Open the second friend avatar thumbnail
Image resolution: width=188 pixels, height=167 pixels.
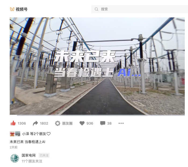(18, 134)
